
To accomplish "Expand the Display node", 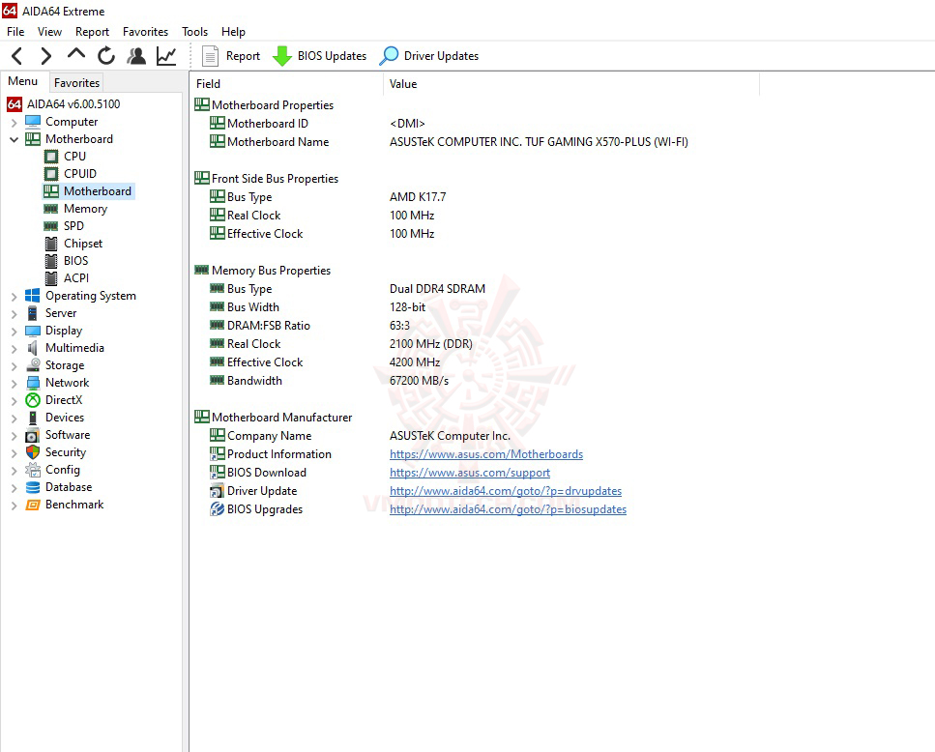I will point(15,331).
